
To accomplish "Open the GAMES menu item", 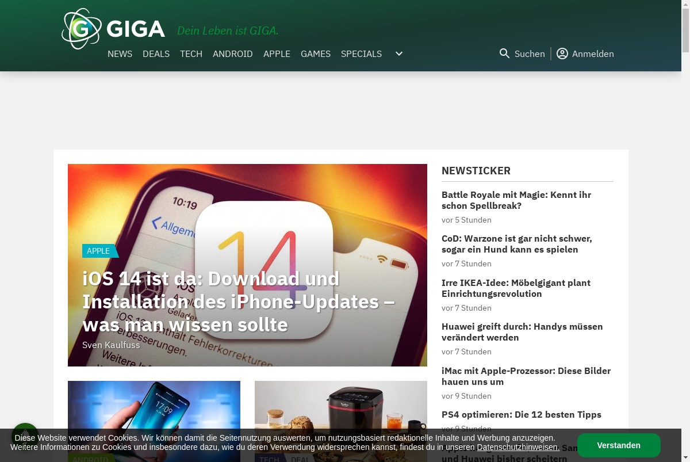I will click(x=316, y=54).
